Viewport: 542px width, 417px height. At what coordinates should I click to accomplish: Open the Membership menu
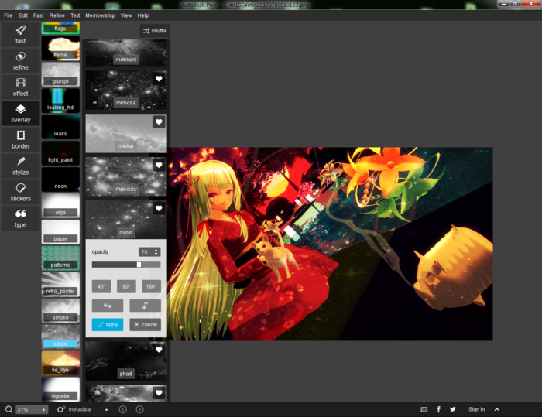click(x=100, y=15)
